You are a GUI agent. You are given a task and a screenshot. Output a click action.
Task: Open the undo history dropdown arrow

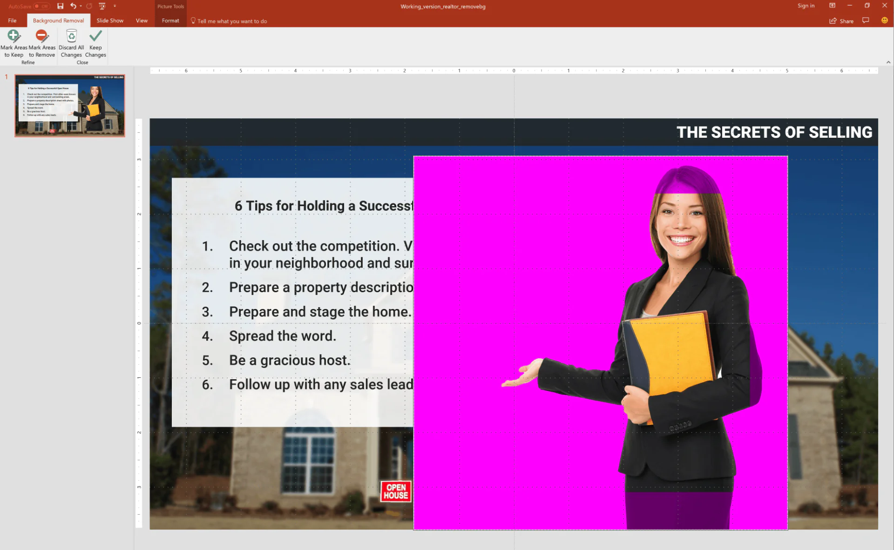(81, 6)
